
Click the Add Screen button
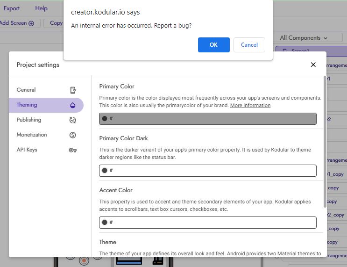[17, 23]
